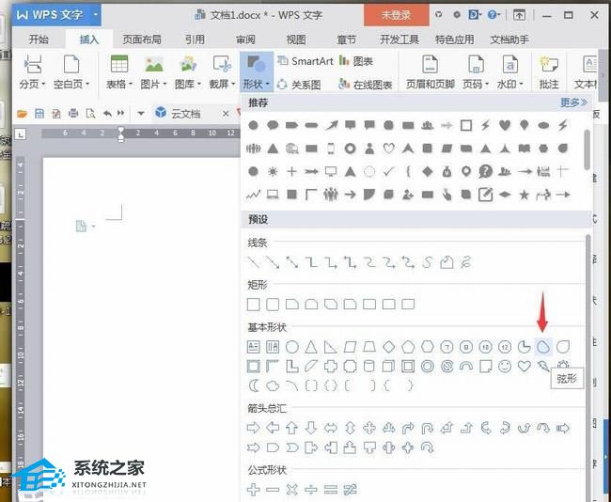Select the straight line in 线条

tap(253, 262)
